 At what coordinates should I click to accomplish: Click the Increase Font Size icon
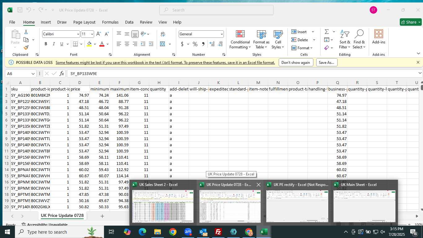(98, 34)
